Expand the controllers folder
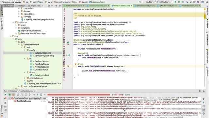Viewport: 209px width, 118px height. tap(19, 9)
